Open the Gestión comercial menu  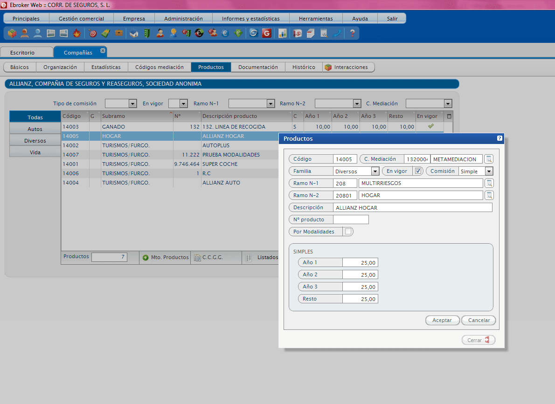(x=82, y=18)
